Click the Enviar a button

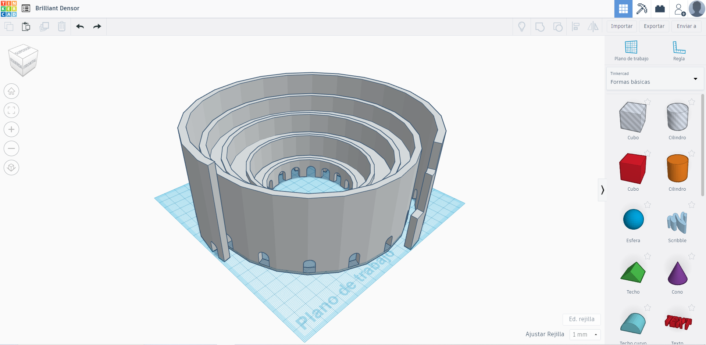pos(687,26)
